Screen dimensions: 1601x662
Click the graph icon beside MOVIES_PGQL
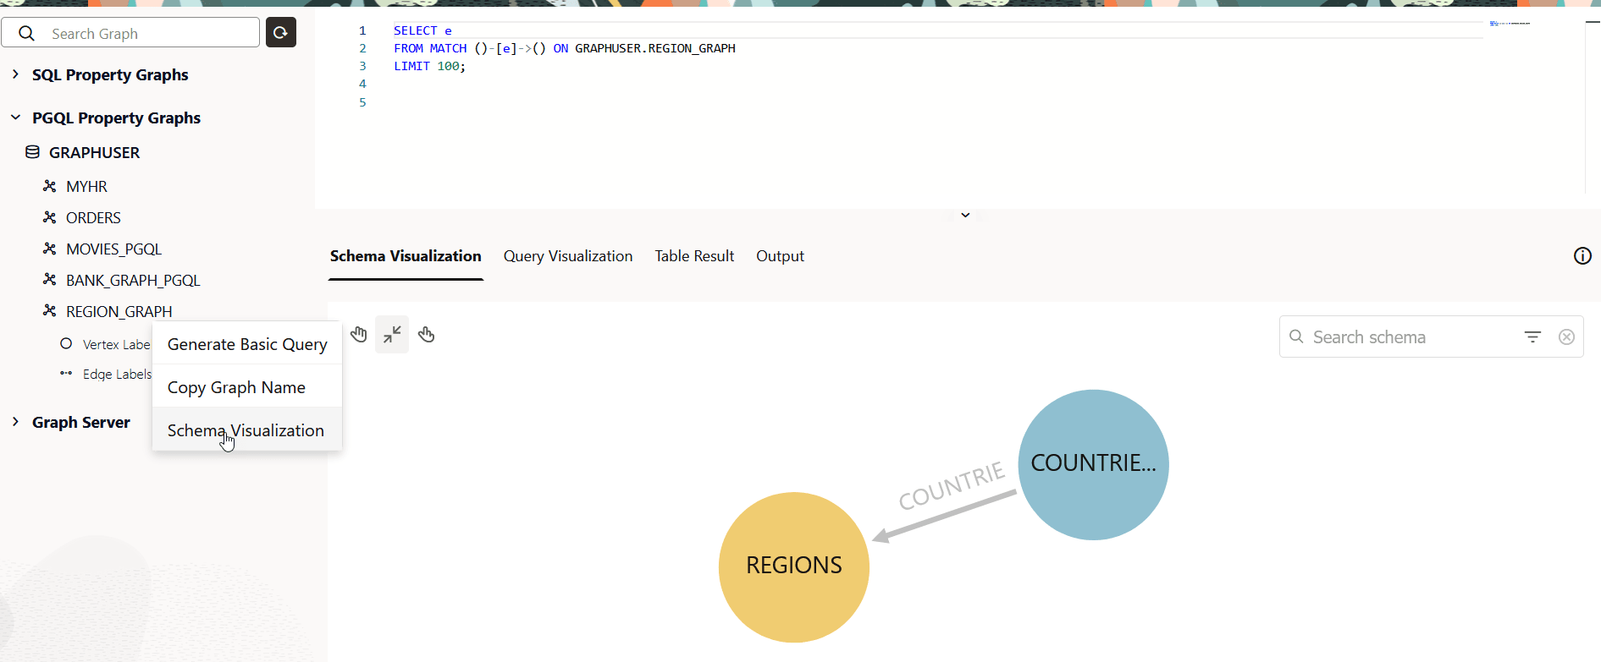point(50,249)
